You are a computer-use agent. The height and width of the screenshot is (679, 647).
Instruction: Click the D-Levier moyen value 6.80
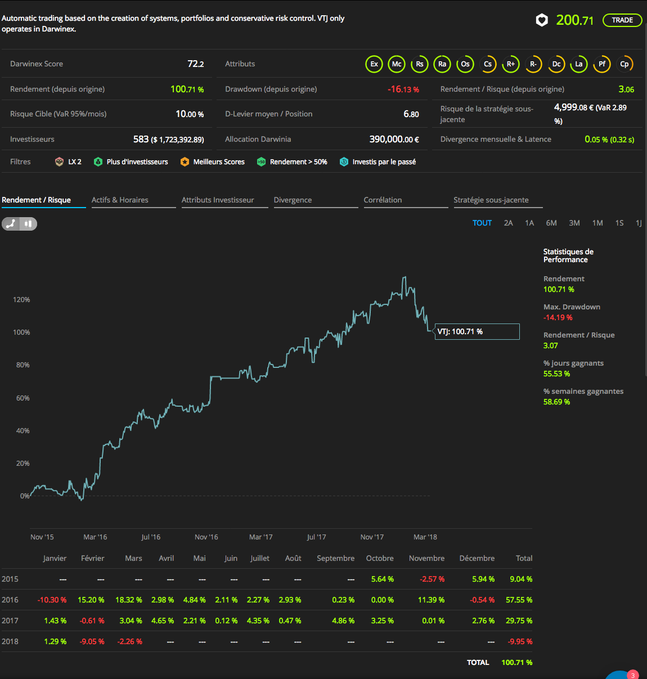click(x=411, y=114)
